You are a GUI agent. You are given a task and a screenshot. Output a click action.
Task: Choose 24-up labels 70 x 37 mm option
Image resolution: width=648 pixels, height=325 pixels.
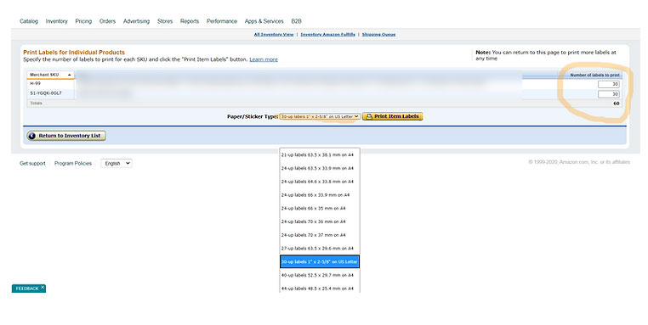[x=320, y=235]
